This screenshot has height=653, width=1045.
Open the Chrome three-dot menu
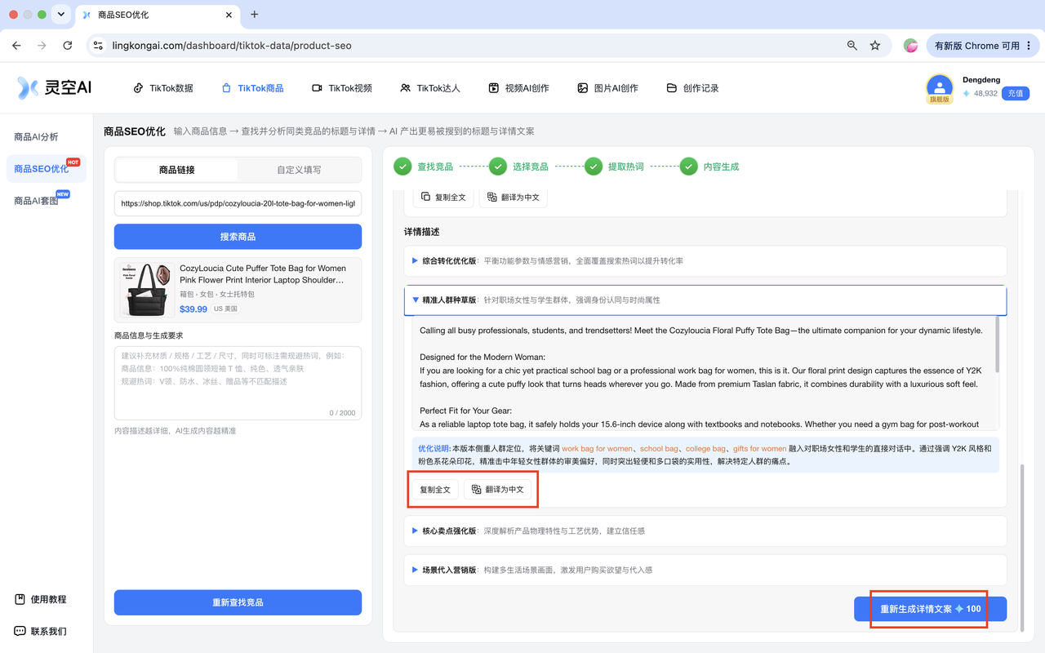pyautogui.click(x=1029, y=46)
